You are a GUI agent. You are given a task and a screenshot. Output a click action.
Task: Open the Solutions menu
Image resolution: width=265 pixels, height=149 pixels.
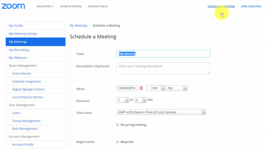point(45,6)
